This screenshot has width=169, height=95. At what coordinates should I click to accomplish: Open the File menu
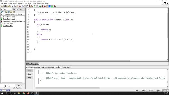[2, 3]
